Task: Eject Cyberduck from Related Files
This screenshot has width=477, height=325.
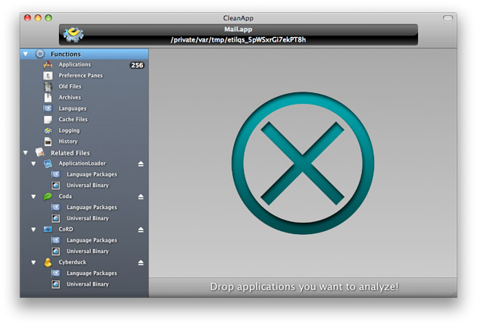Action: click(x=141, y=263)
